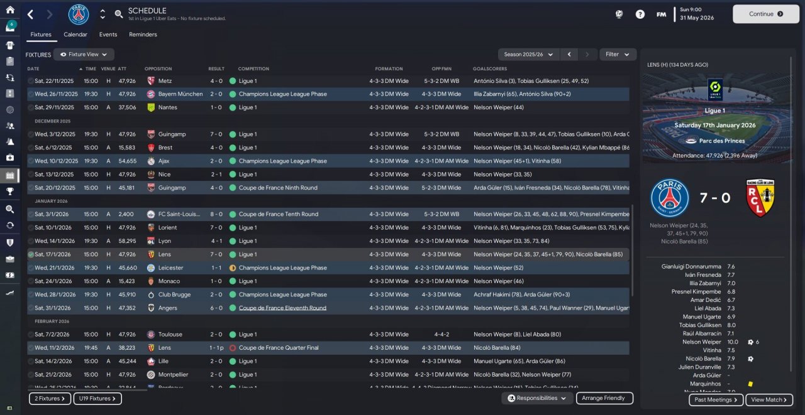Open the Training cones icon in sidebar
This screenshot has height=415, width=805.
10,142
